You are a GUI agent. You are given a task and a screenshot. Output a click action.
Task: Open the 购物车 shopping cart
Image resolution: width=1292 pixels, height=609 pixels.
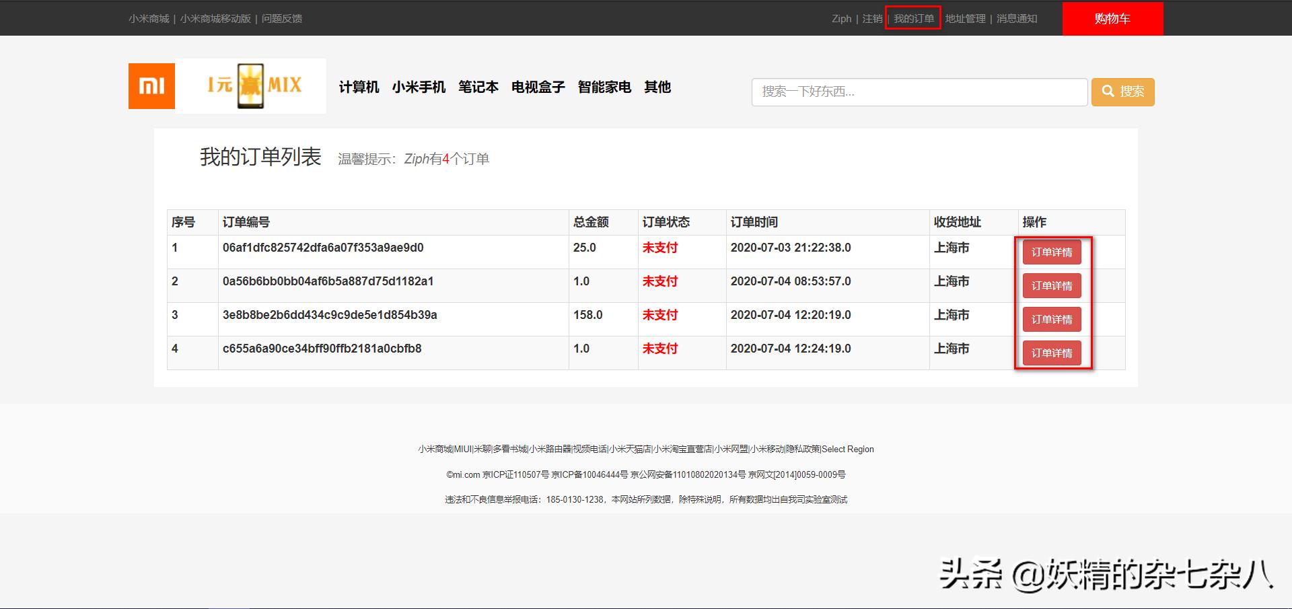(x=1112, y=18)
